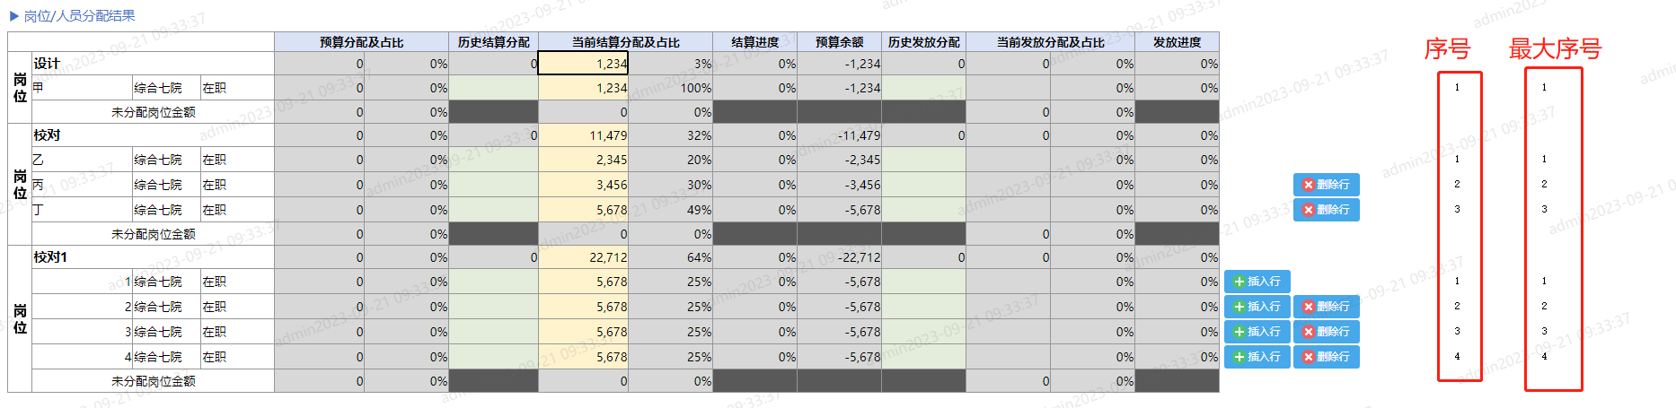Click the green plus icon on 校对1 row 1
The width and height of the screenshot is (1676, 408).
point(1239,282)
